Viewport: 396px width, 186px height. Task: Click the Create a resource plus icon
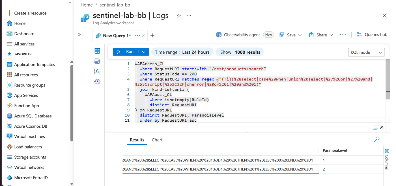pyautogui.click(x=9, y=13)
